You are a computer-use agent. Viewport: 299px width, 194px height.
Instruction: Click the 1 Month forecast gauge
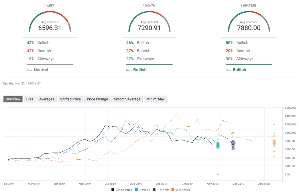tap(149, 22)
